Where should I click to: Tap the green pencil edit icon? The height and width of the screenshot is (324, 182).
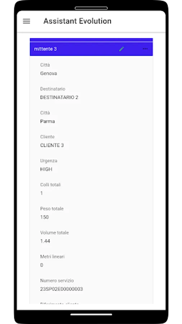coord(122,49)
